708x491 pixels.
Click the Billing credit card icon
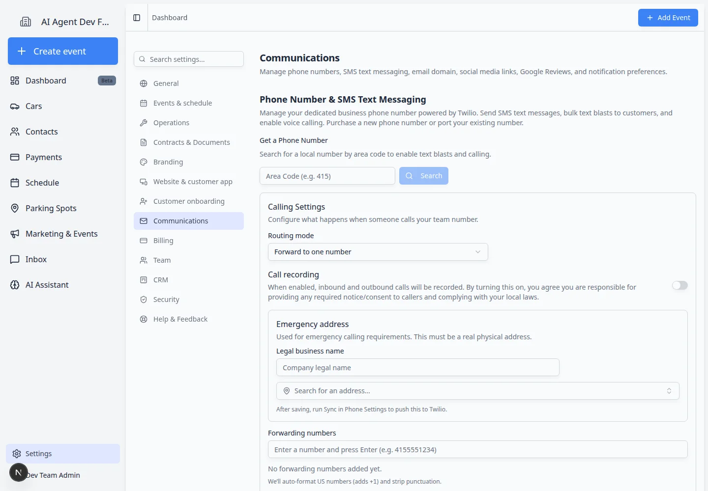pyautogui.click(x=144, y=241)
